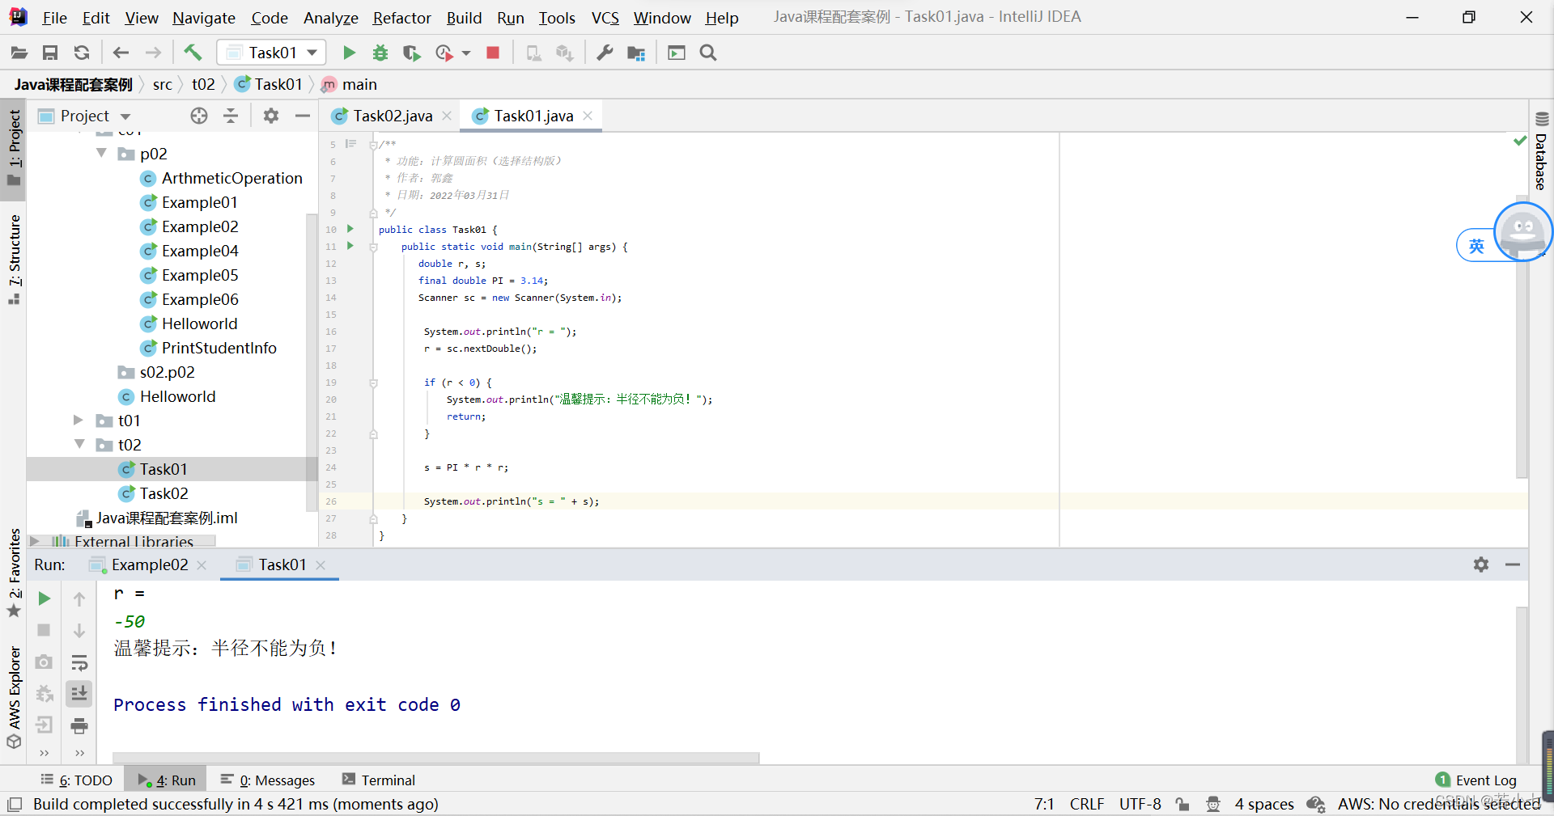Image resolution: width=1554 pixels, height=816 pixels.
Task: Click the Run Anything window icon
Action: pos(677,53)
